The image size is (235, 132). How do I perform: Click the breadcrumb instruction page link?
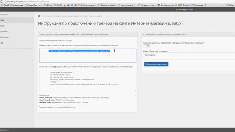pos(72,16)
